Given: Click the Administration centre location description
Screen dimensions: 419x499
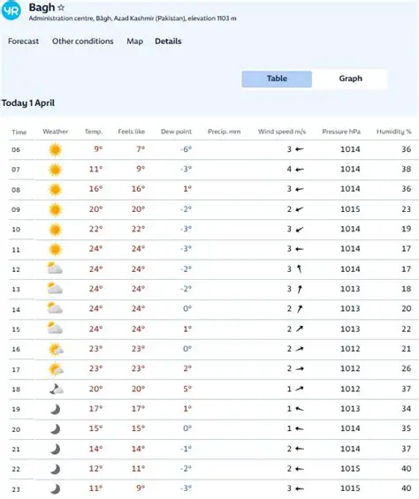Looking at the screenshot, I should [x=133, y=19].
